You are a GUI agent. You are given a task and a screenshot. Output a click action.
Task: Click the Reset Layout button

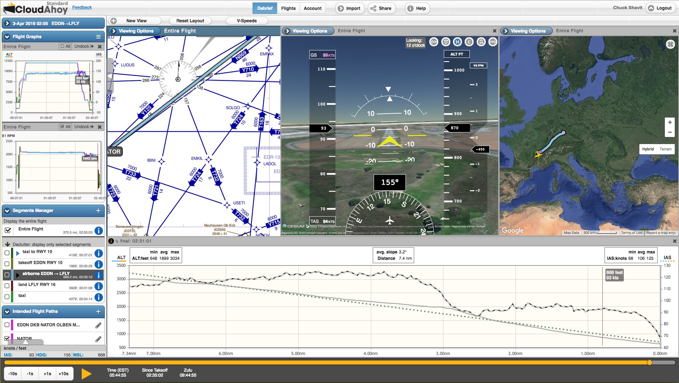tap(190, 21)
